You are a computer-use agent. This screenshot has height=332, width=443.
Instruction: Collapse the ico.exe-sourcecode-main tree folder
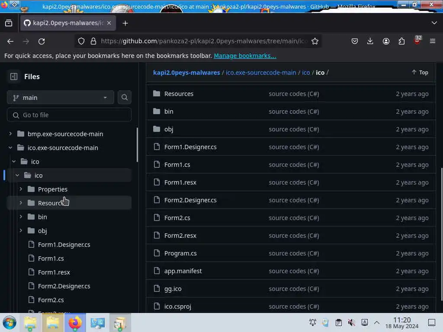point(10,147)
